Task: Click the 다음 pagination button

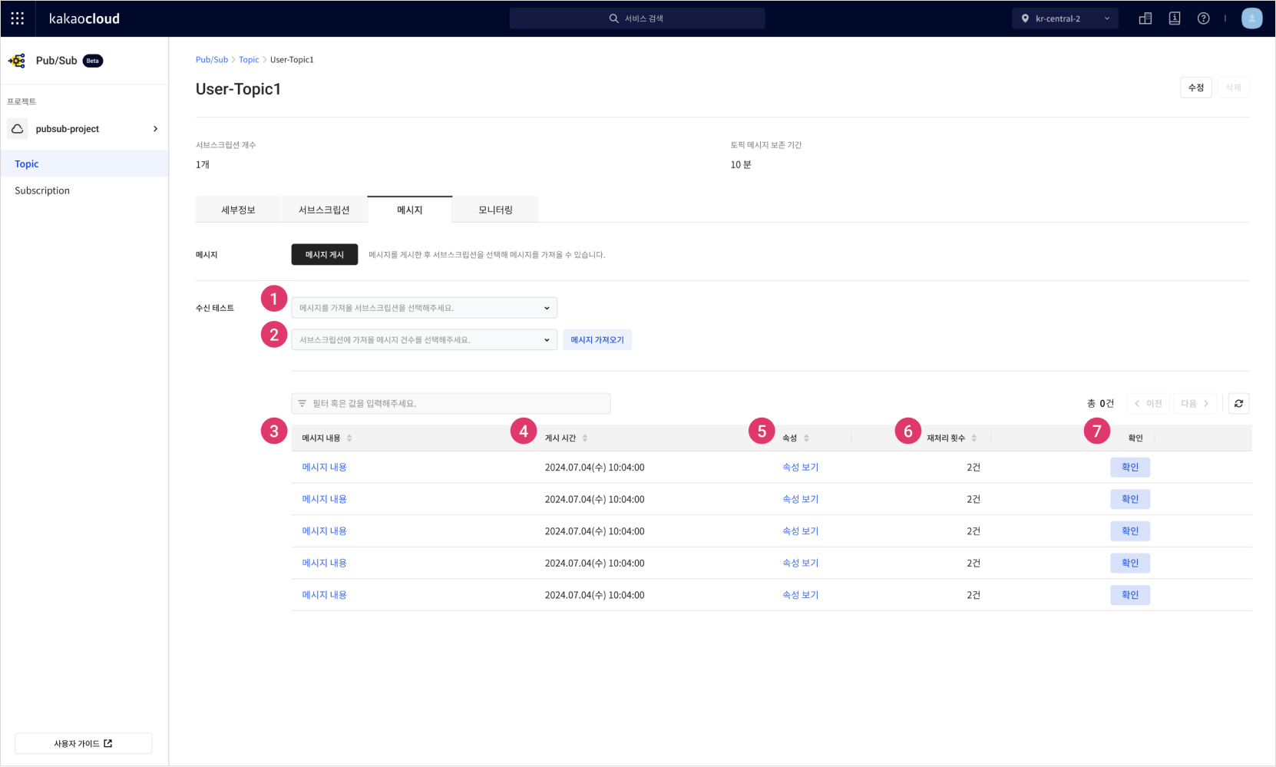Action: pos(1195,403)
